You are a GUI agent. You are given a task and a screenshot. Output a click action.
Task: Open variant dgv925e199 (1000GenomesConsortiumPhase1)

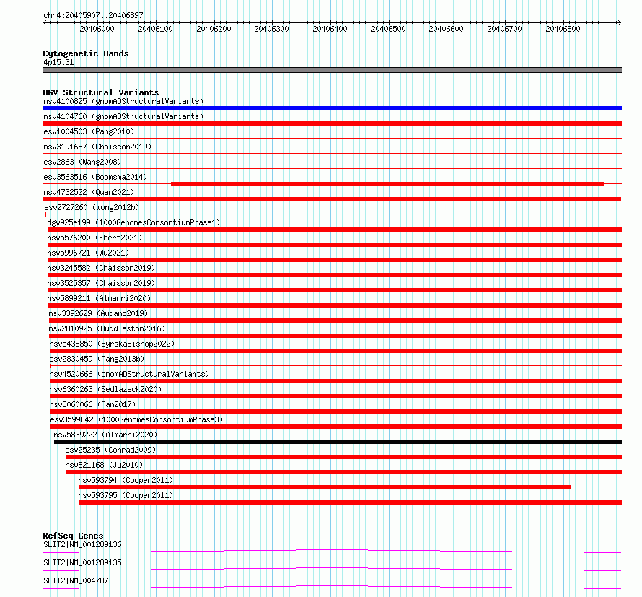tap(133, 222)
